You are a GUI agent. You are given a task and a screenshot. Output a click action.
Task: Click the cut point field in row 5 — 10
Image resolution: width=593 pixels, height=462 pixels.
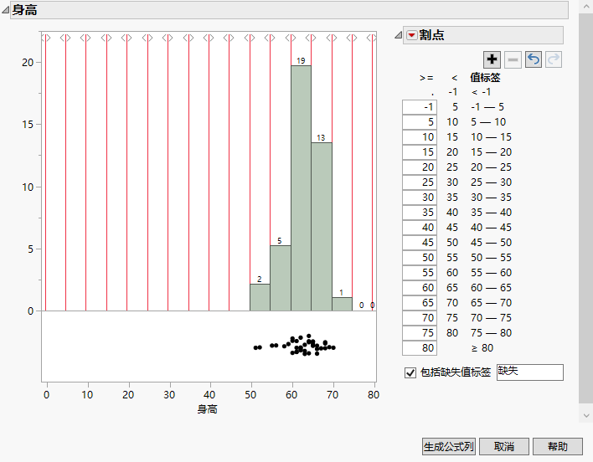tap(420, 122)
